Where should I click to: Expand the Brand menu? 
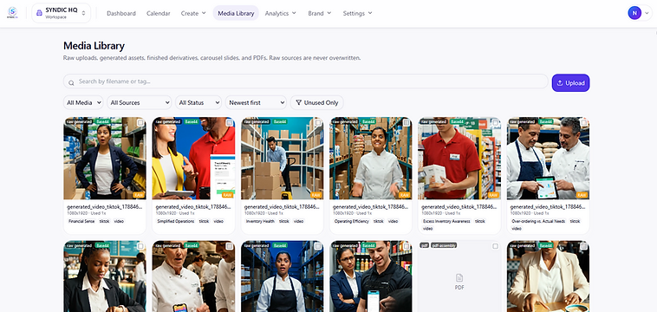(x=320, y=13)
